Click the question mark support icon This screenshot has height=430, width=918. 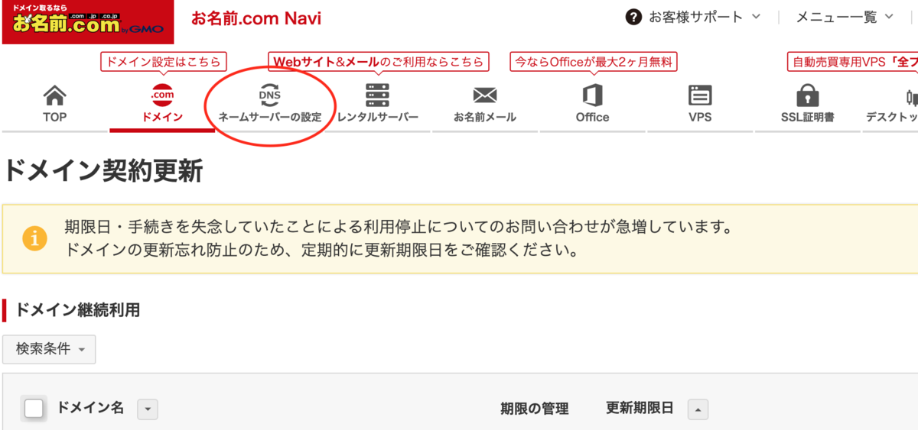point(633,17)
